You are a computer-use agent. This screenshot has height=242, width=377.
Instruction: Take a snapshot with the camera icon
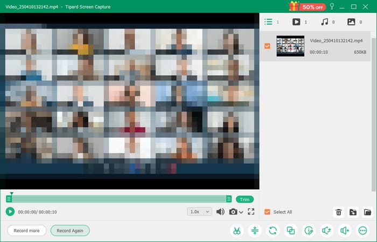point(233,212)
